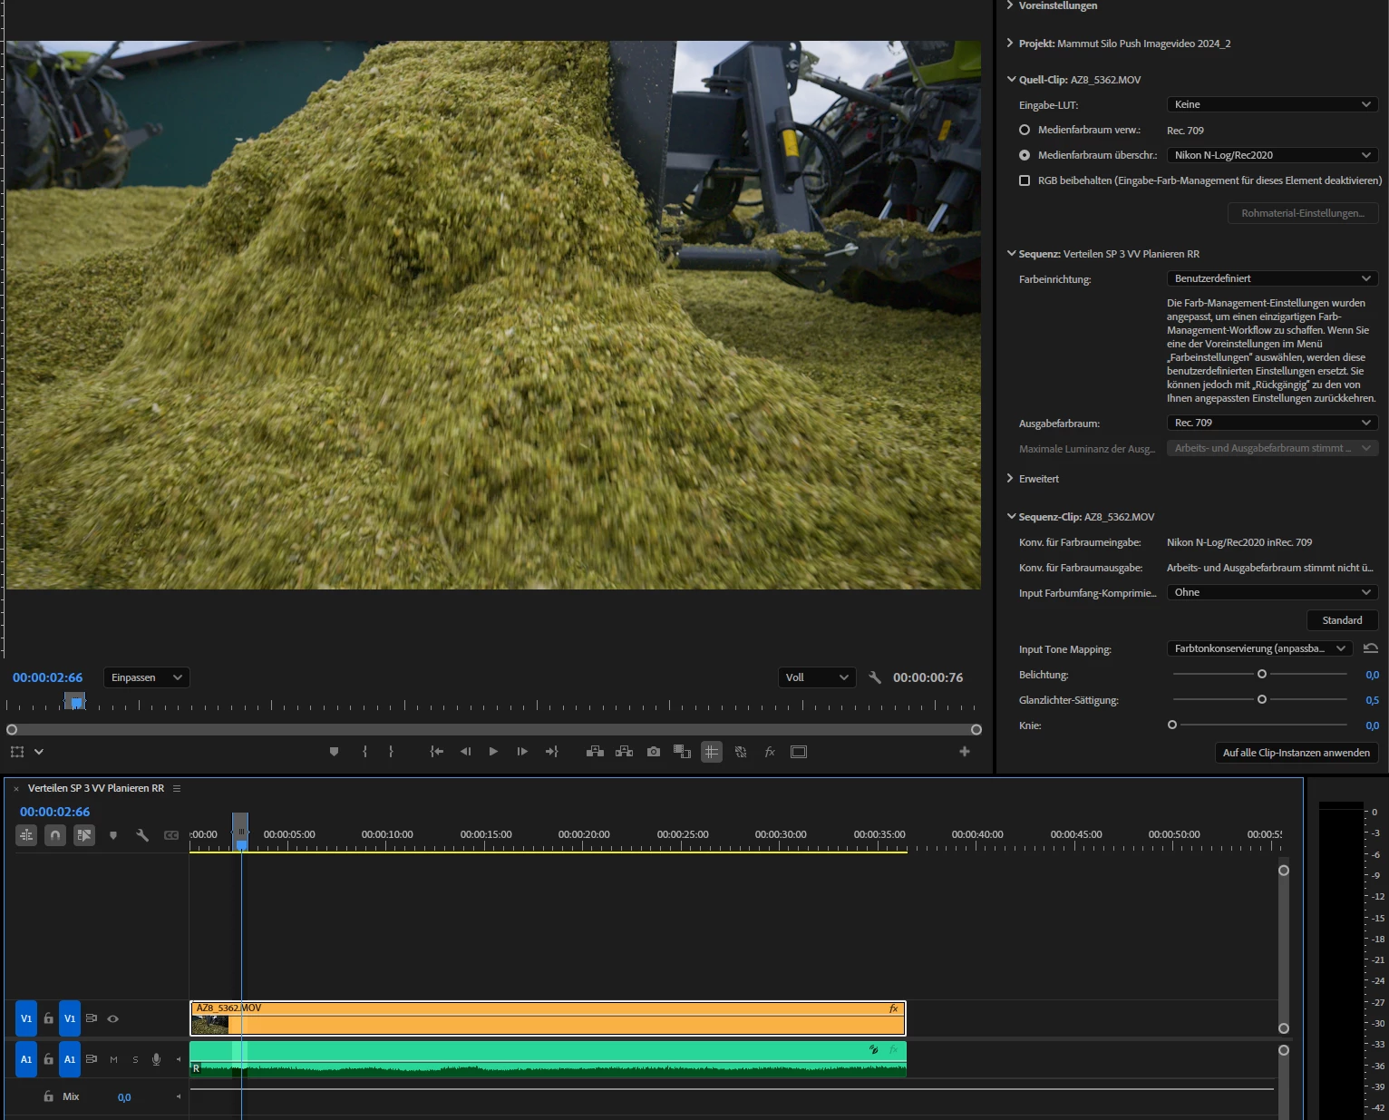This screenshot has height=1120, width=1389.
Task: Select the Medienfarbraum verw. radio button
Action: click(x=1025, y=130)
